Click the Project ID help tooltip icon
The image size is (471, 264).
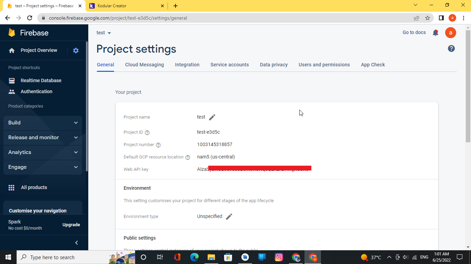147,132
